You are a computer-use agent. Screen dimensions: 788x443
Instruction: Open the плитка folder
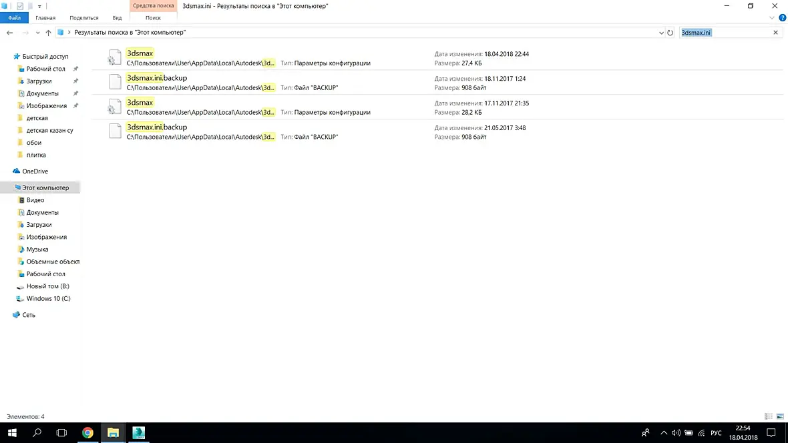tap(35, 155)
